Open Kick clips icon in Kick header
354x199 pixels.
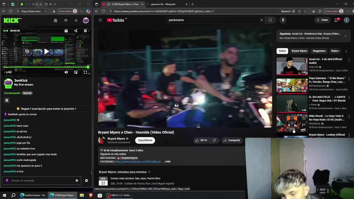(55, 20)
